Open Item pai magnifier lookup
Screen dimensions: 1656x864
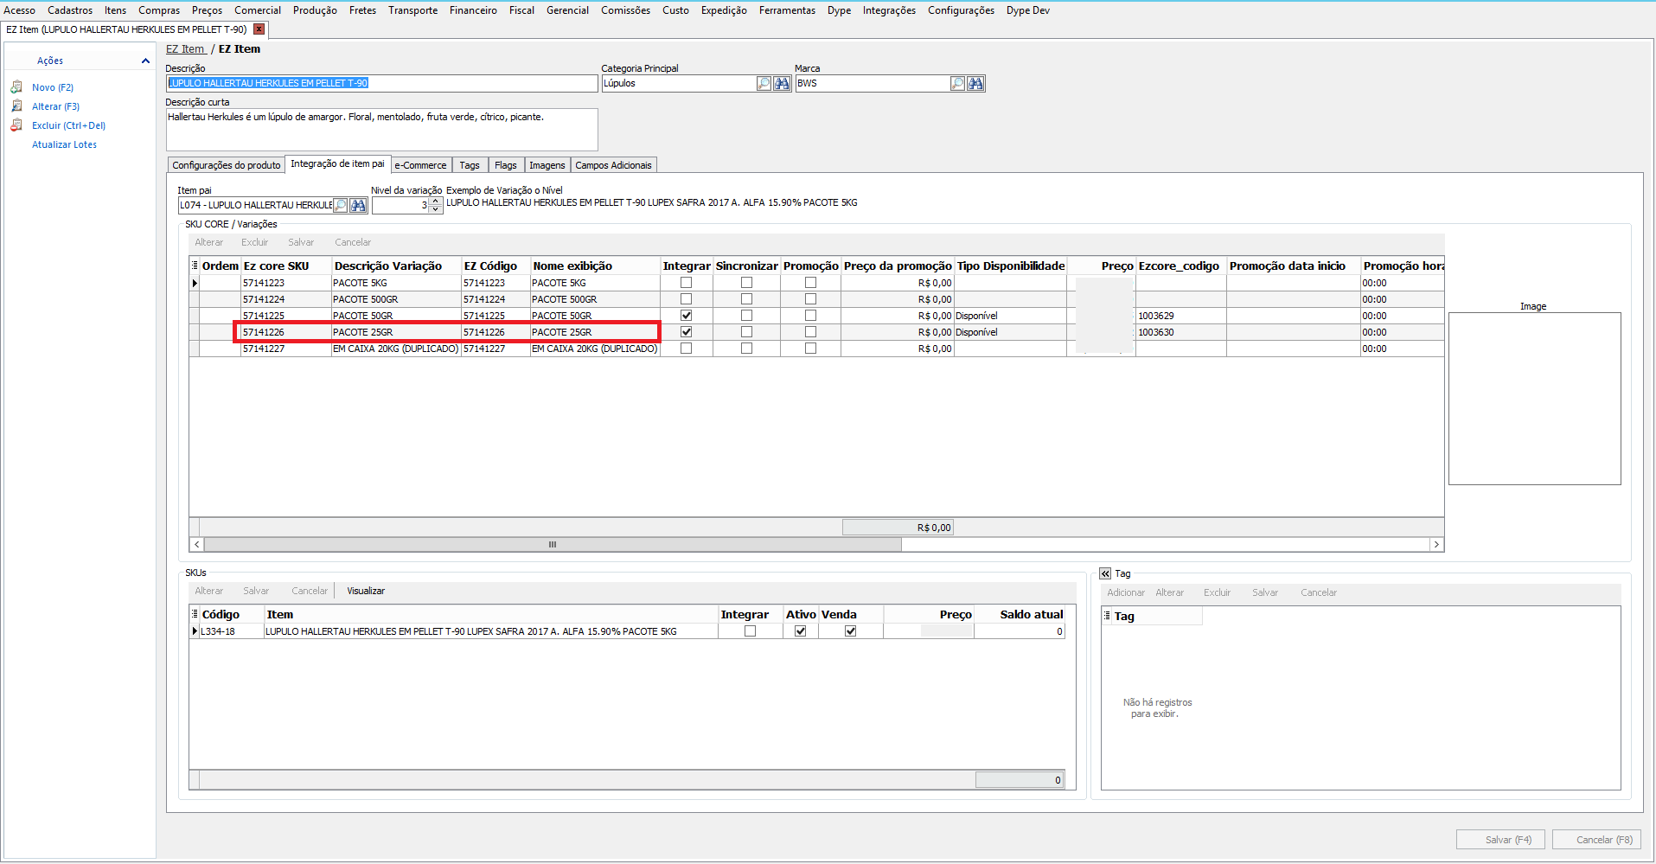coord(340,205)
